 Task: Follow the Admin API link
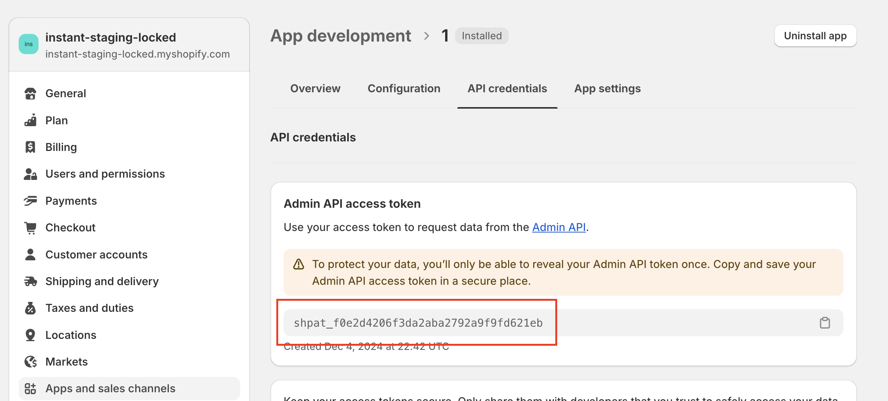tap(559, 227)
